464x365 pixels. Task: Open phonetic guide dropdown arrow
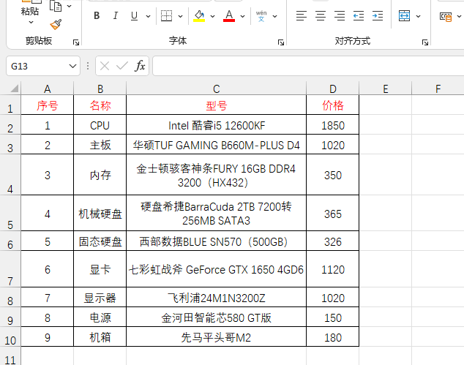(274, 16)
